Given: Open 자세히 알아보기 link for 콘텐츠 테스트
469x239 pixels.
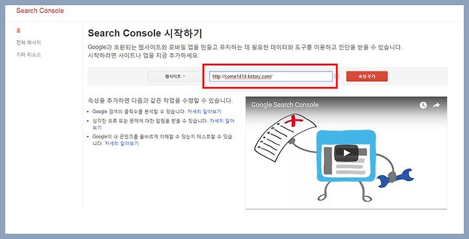Looking at the screenshot, I should [x=122, y=144].
